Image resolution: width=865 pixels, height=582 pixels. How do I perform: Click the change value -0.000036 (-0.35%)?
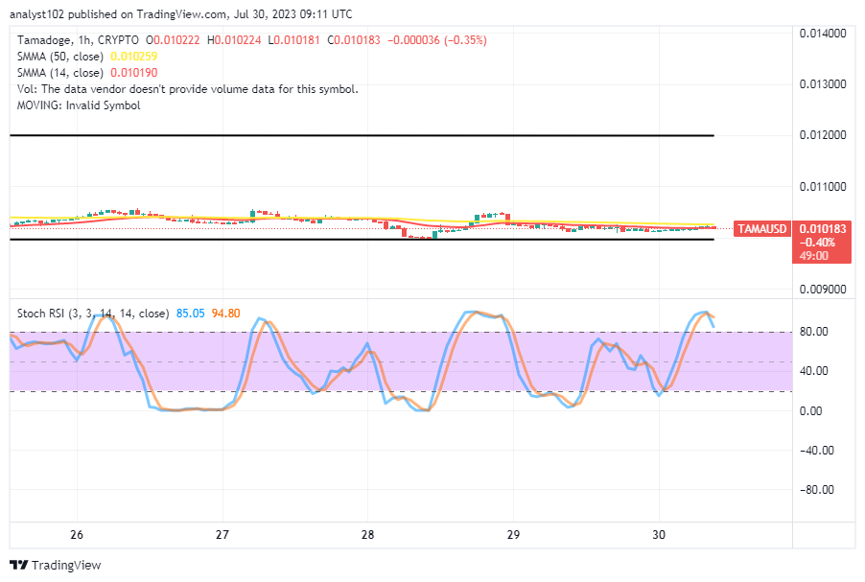pyautogui.click(x=437, y=40)
